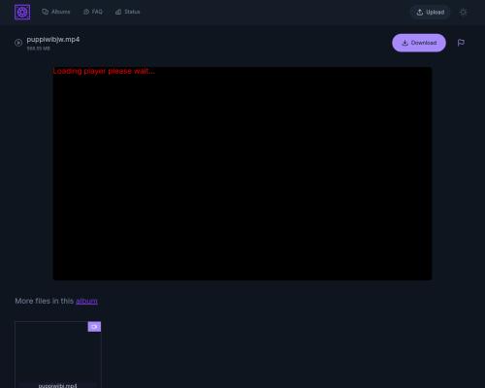
Task: Open the site logo home icon
Action: coord(22,13)
